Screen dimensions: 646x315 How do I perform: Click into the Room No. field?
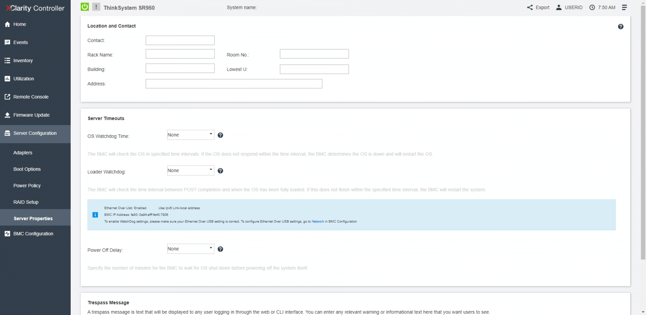tap(314, 54)
